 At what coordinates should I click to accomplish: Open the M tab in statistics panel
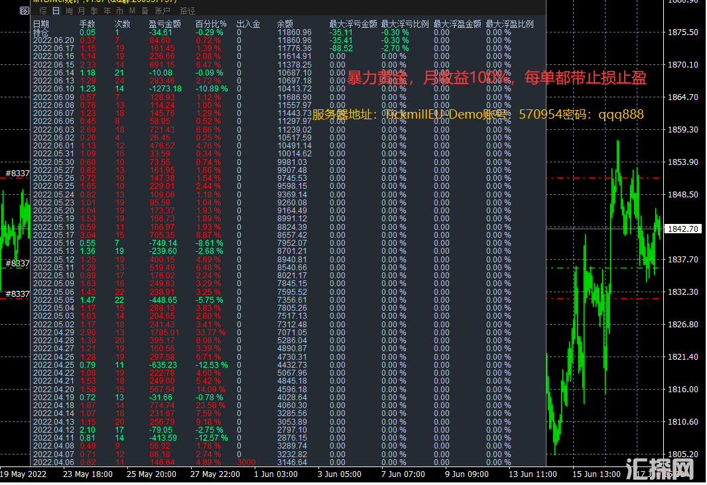click(x=132, y=11)
